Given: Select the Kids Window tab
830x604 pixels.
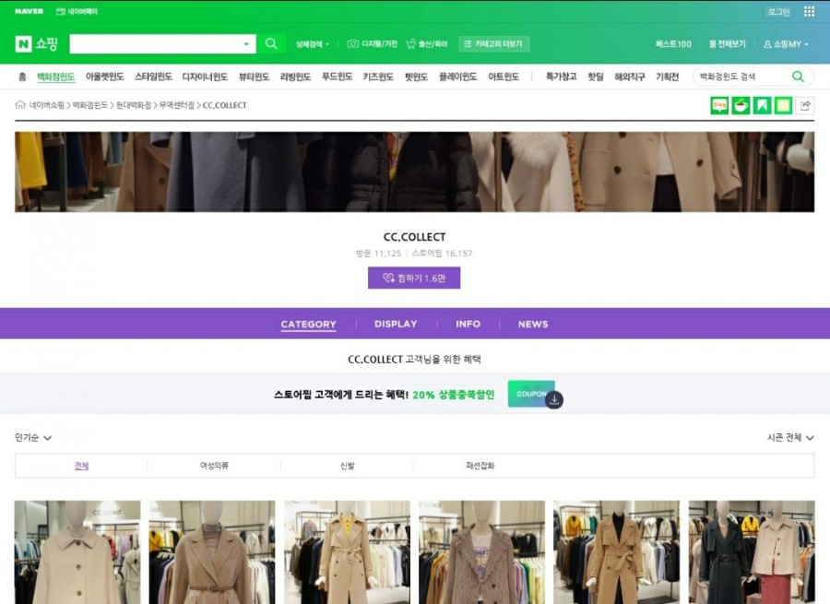Looking at the screenshot, I should tap(378, 77).
